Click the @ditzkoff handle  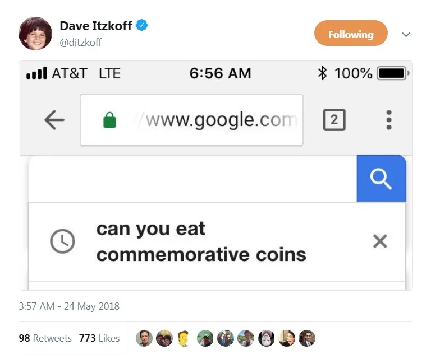[x=81, y=43]
